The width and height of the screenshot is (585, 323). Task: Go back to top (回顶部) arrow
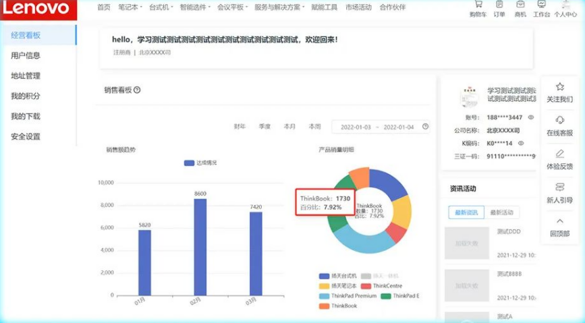pyautogui.click(x=559, y=221)
